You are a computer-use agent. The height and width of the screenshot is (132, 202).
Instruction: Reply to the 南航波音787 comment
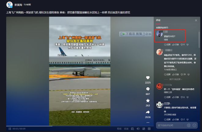pyautogui.click(x=167, y=75)
